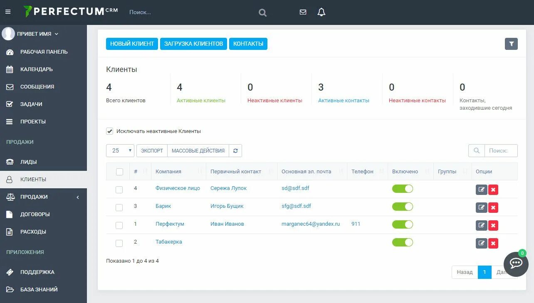
Task: Click the Новый клиент button
Action: pyautogui.click(x=132, y=44)
